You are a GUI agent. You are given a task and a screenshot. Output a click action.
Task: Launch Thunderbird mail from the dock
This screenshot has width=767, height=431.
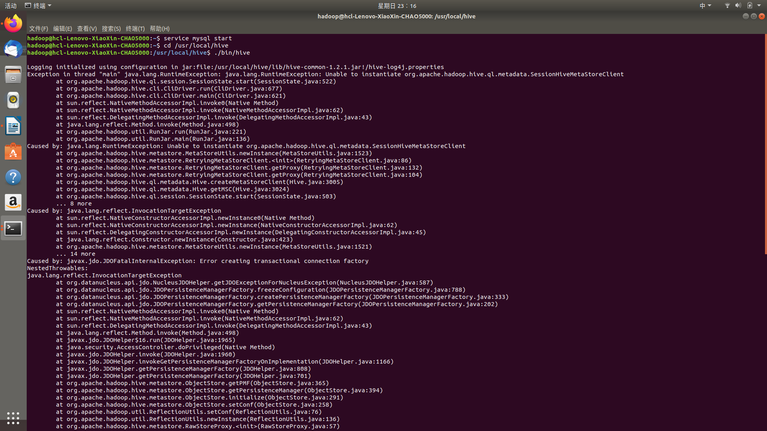coord(13,49)
